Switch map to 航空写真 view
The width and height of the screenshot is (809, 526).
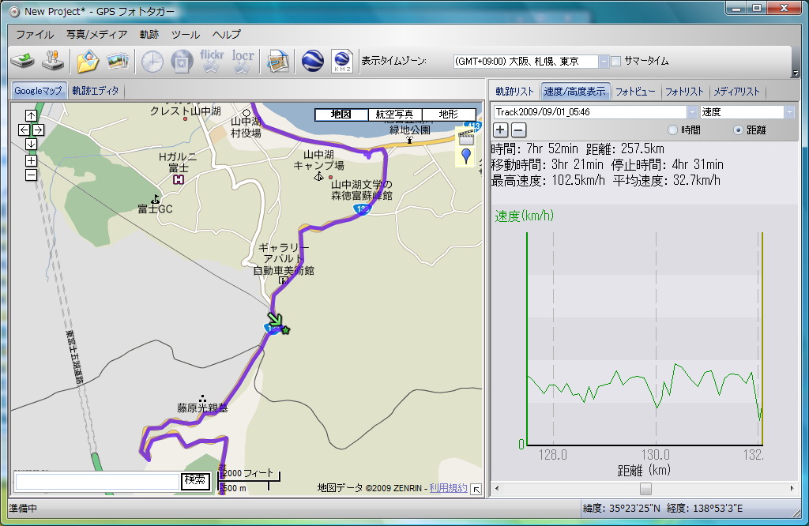(395, 115)
